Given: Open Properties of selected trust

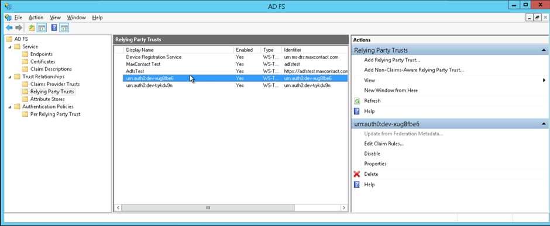Looking at the screenshot, I should [x=375, y=164].
